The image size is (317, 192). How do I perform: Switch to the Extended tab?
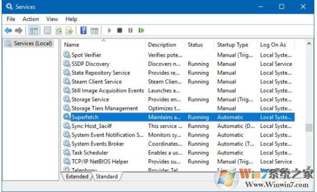point(77,176)
